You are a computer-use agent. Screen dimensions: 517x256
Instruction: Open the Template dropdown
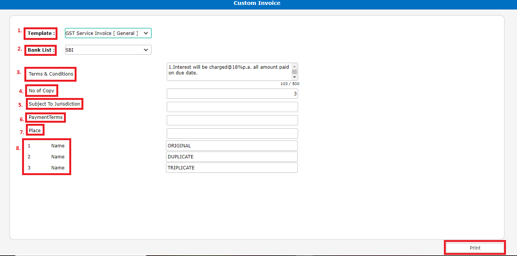click(x=108, y=33)
